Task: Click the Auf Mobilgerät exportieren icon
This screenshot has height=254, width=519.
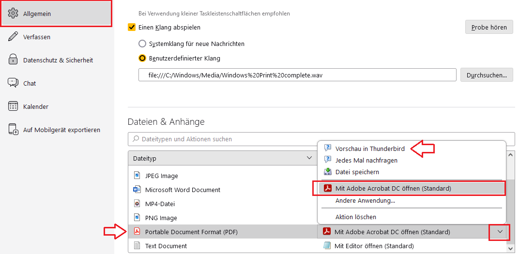Action: [x=13, y=130]
